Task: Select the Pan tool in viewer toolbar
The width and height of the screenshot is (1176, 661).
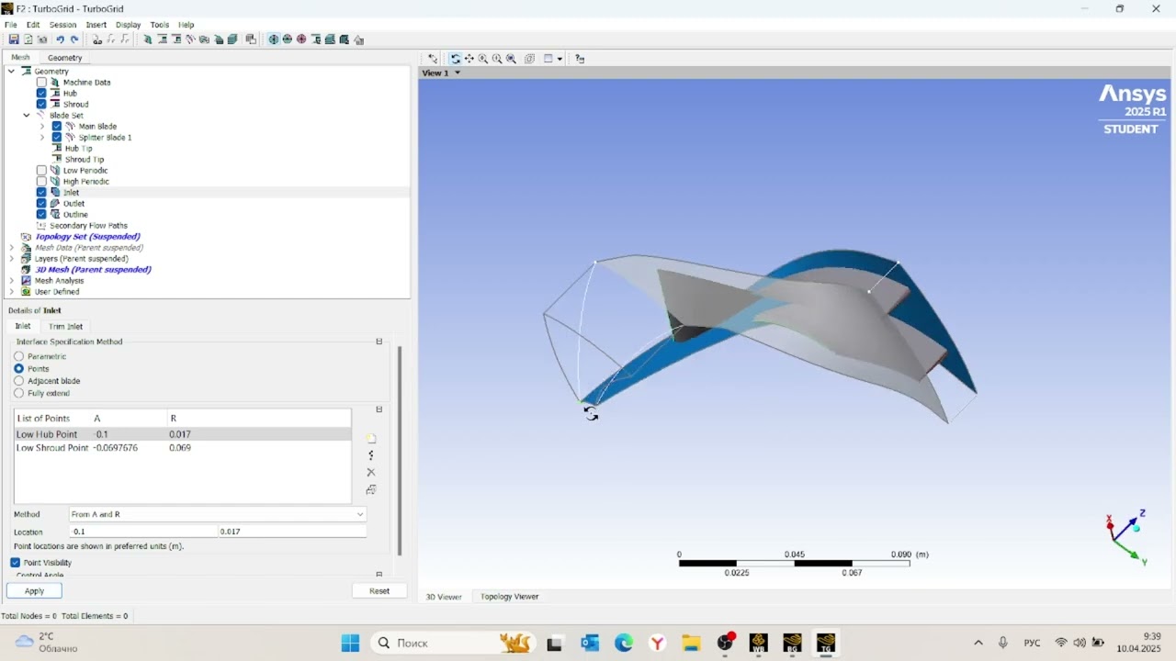Action: (469, 59)
